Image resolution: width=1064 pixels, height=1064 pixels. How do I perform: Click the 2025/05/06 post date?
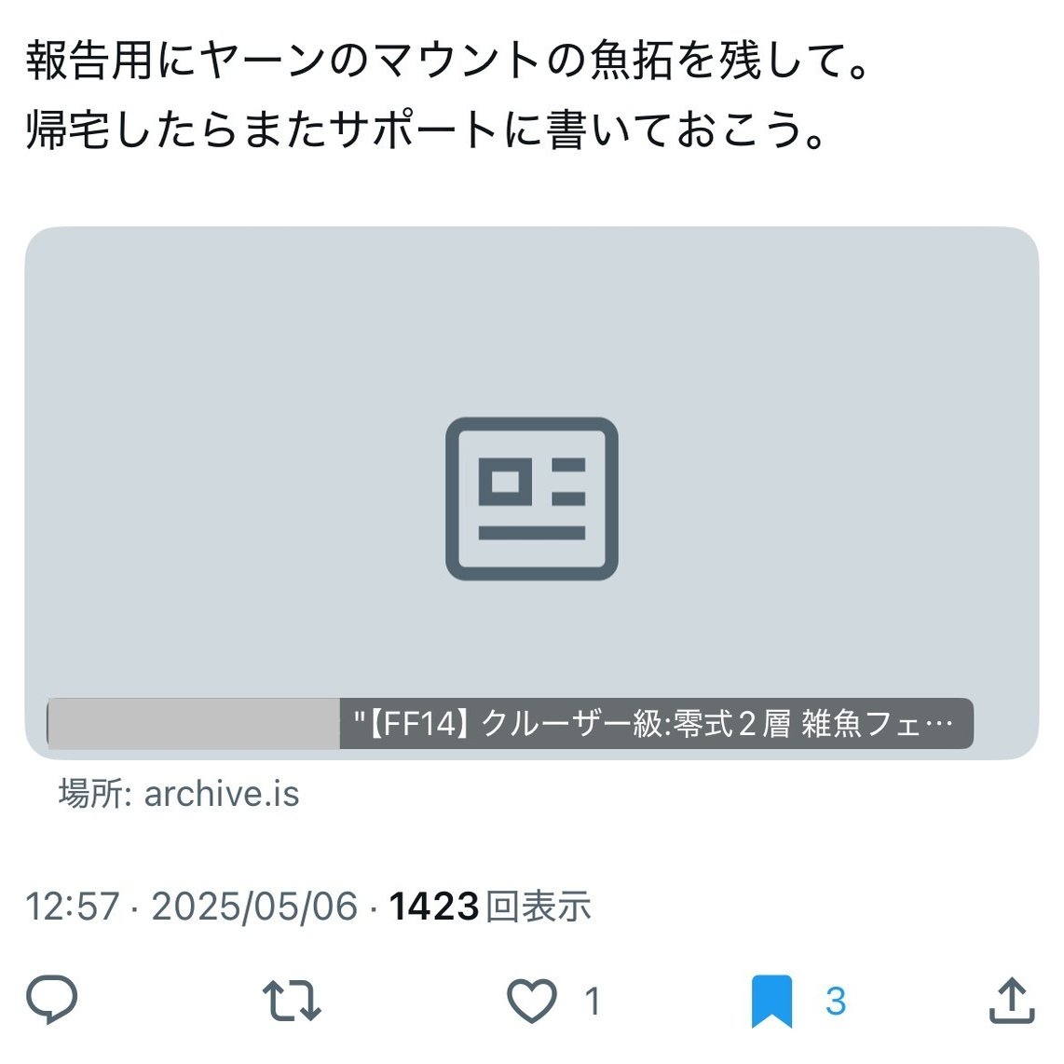[x=254, y=906]
